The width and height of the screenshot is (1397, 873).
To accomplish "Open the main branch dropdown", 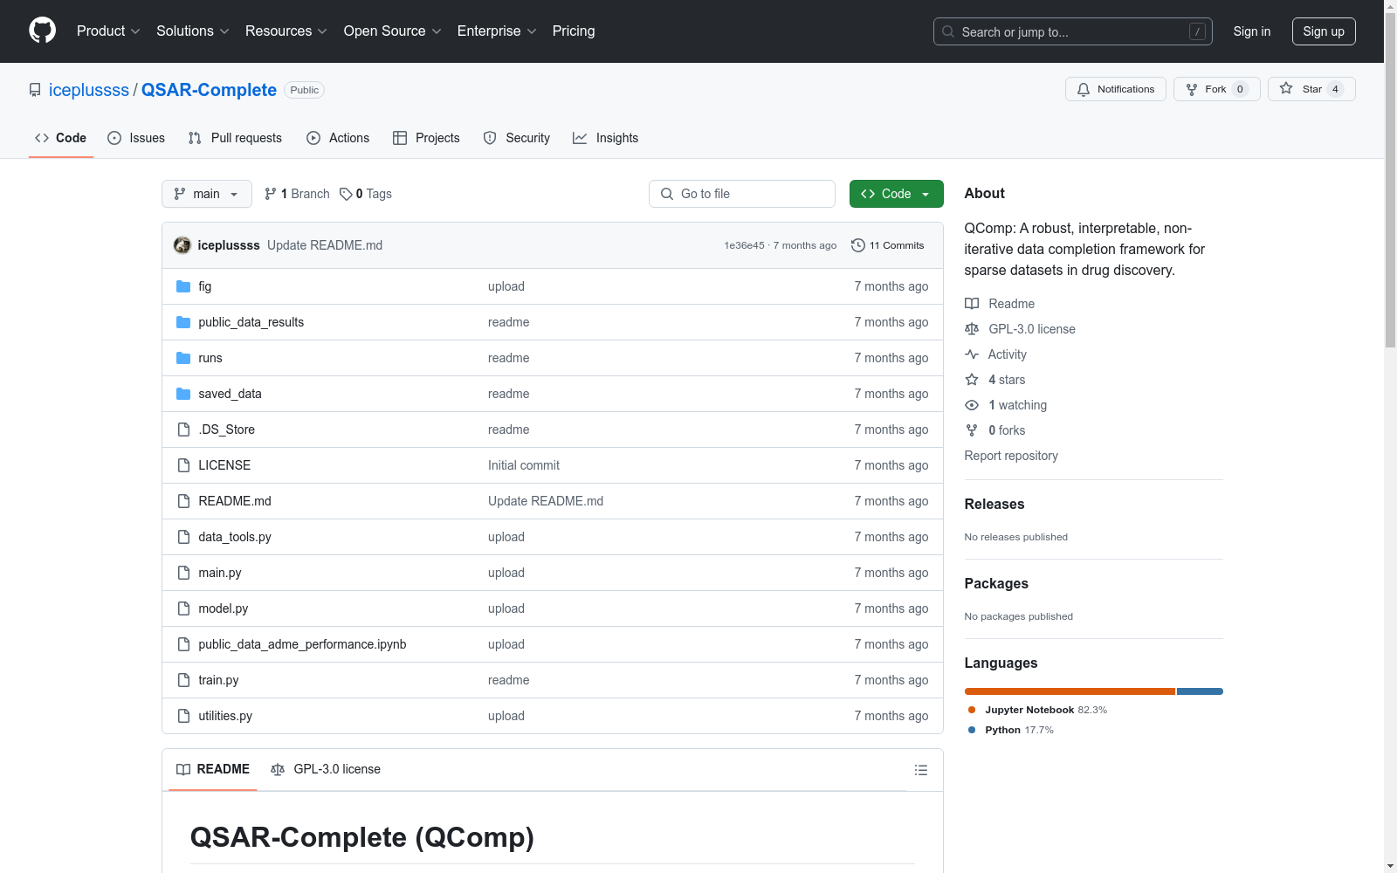I will (x=206, y=194).
